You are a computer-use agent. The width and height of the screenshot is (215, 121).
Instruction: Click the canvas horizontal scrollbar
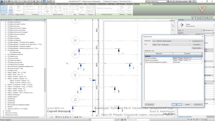(x=128, y=117)
